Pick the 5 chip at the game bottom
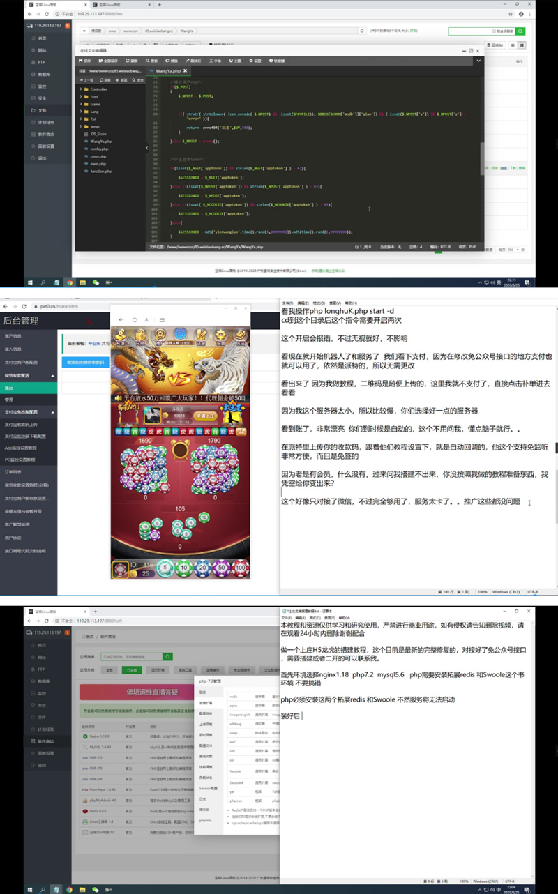The image size is (558, 894). (x=165, y=568)
